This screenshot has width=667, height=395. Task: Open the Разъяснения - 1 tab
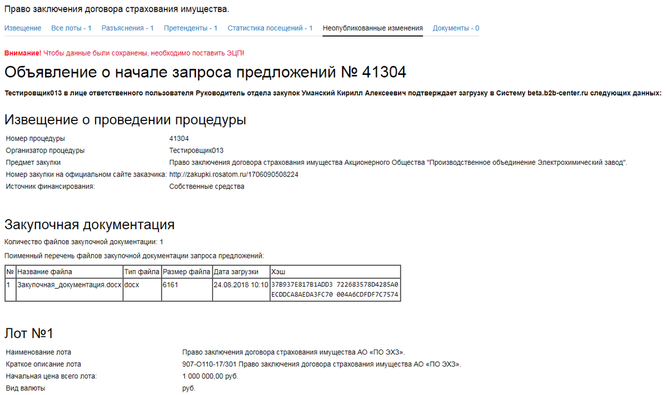click(127, 28)
